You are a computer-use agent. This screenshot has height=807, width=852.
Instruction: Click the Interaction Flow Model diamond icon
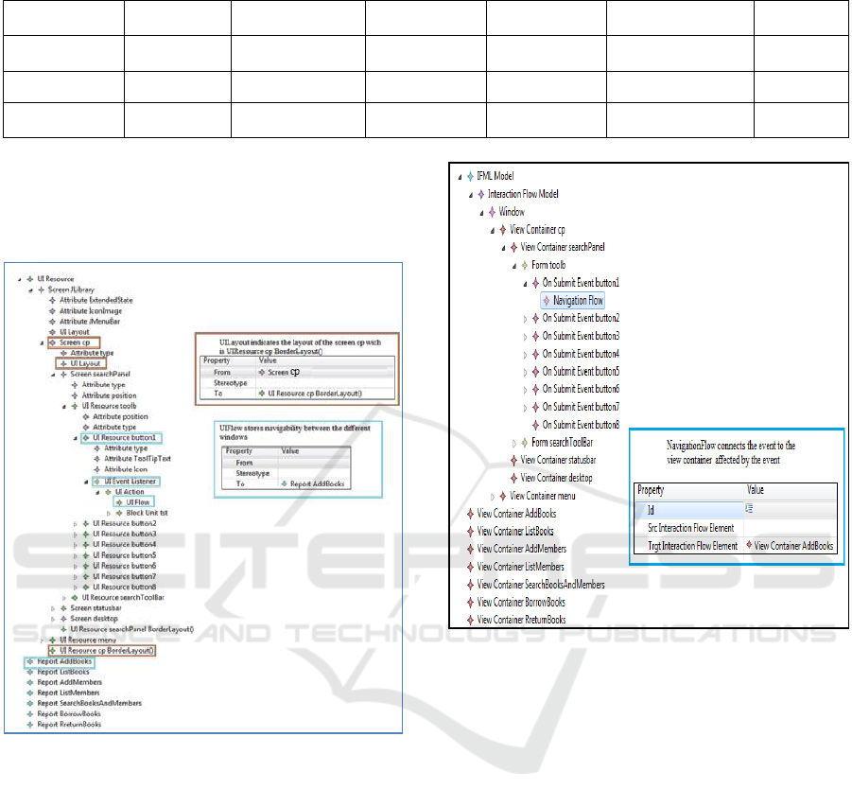480,194
